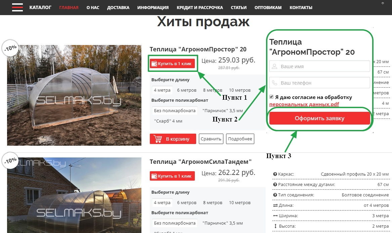Screen dimensions: 392x233
Task: Choose "Скарб" 4 мм polycarbonate option
Action: click(x=168, y=121)
